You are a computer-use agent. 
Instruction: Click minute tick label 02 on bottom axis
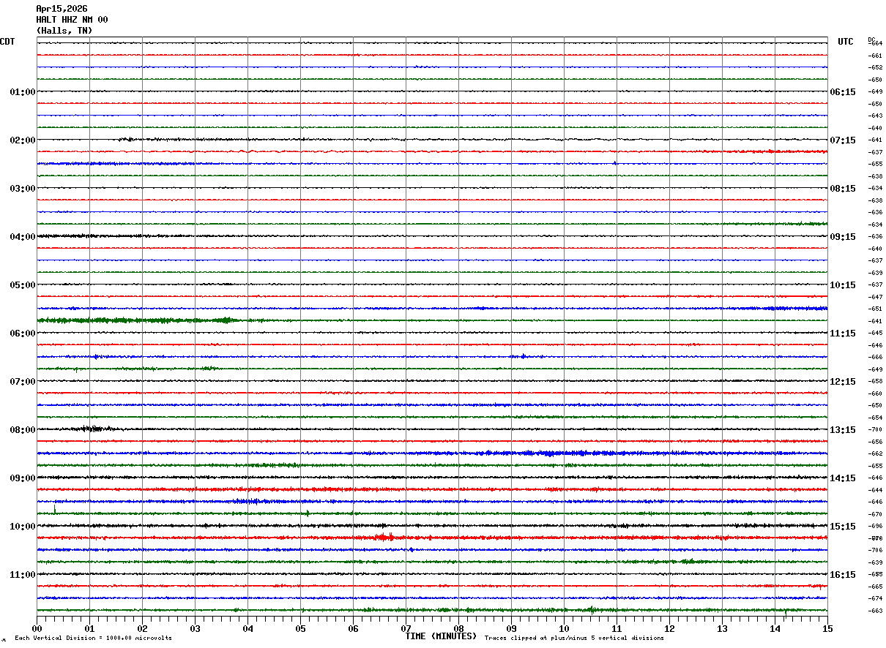pyautogui.click(x=143, y=628)
